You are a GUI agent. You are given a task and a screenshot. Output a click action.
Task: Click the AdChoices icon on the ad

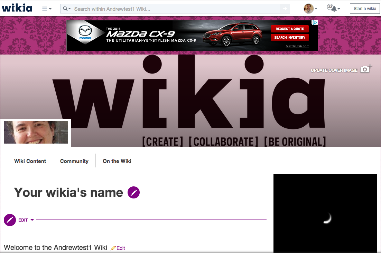[x=315, y=22]
